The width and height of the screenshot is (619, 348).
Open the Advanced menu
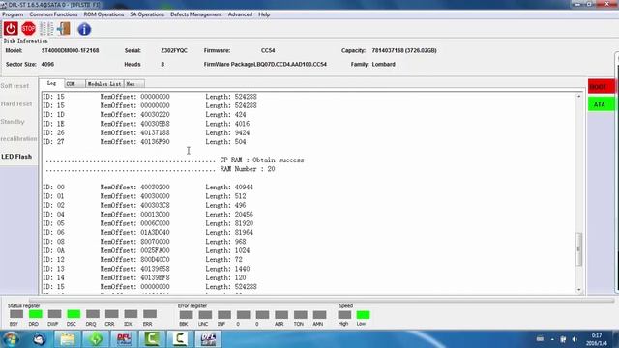[x=240, y=14]
